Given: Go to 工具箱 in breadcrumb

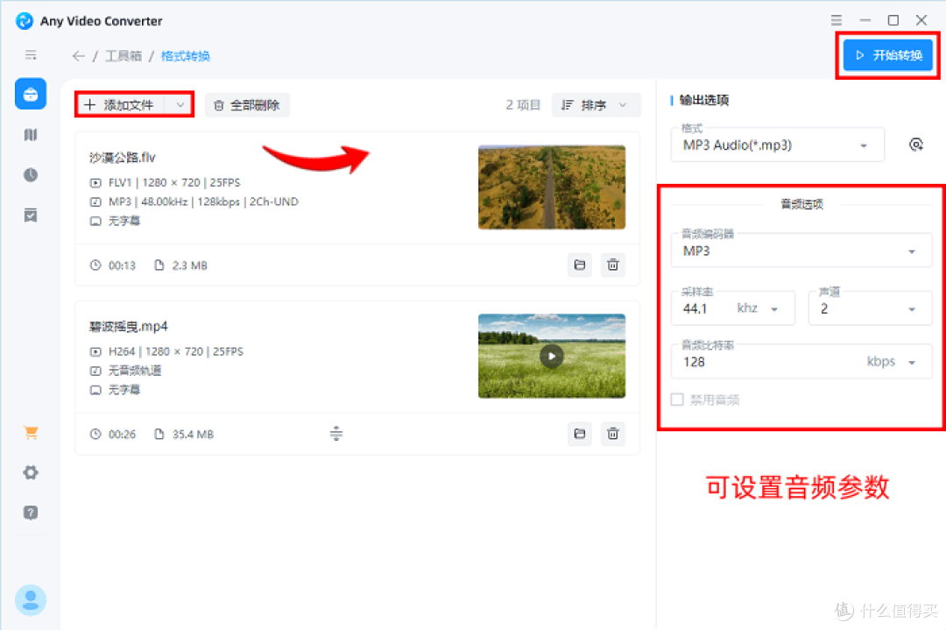Looking at the screenshot, I should [x=124, y=56].
